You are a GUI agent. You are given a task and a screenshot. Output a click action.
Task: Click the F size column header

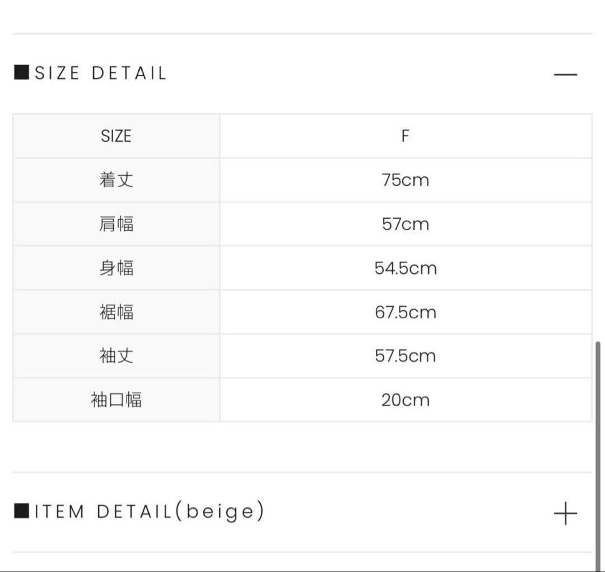point(405,136)
